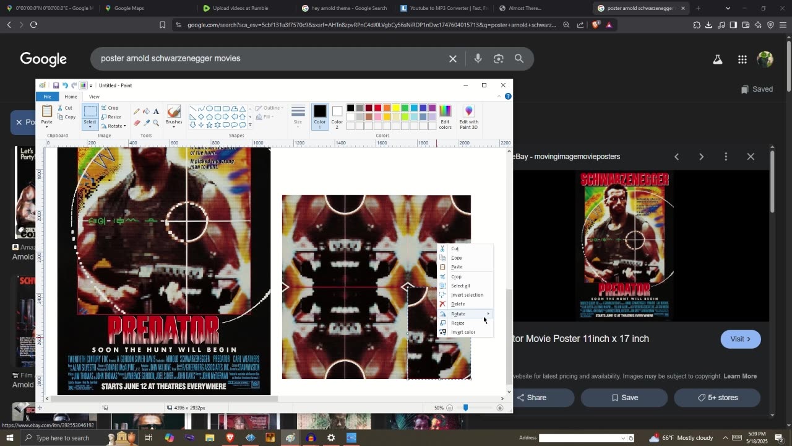792x446 pixels.
Task: Expand the Shapes gallery more arrow
Action: [250, 125]
